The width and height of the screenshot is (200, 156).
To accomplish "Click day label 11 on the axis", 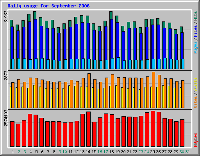I will pos(70,152).
